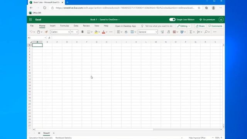Click the Undo icon
This screenshot has width=247, height=139.
[31, 32]
